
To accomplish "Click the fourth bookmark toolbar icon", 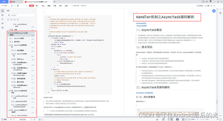I will click(18, 20).
